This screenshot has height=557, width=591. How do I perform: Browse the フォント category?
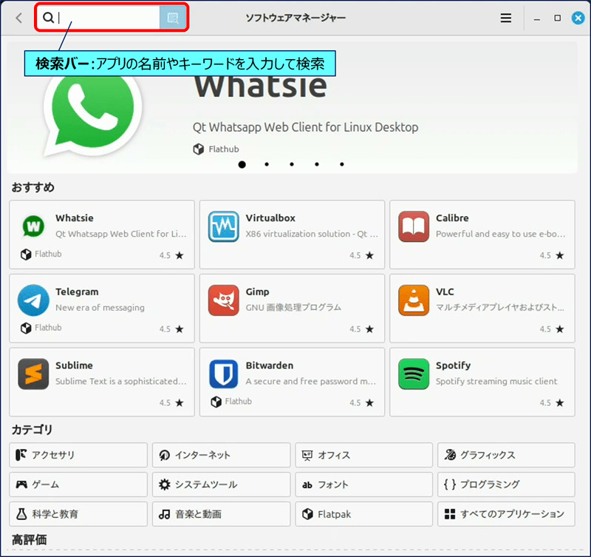click(363, 485)
